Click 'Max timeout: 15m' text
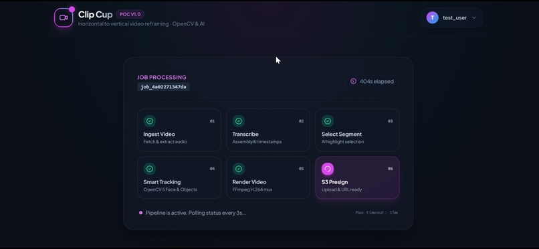Image resolution: width=539 pixels, height=249 pixels. [376, 213]
